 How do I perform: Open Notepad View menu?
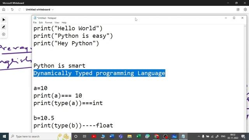[57, 23]
